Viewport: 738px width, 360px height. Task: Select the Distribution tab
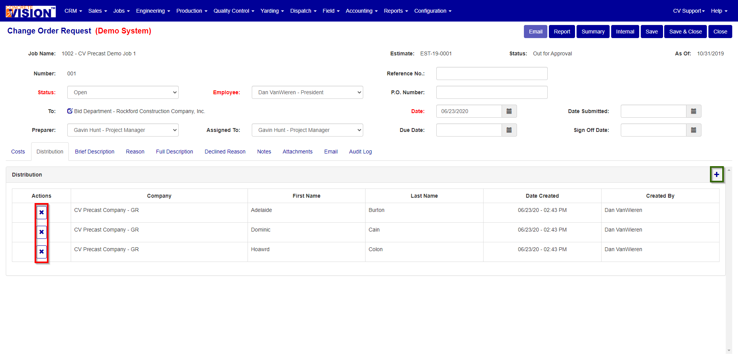coord(50,152)
